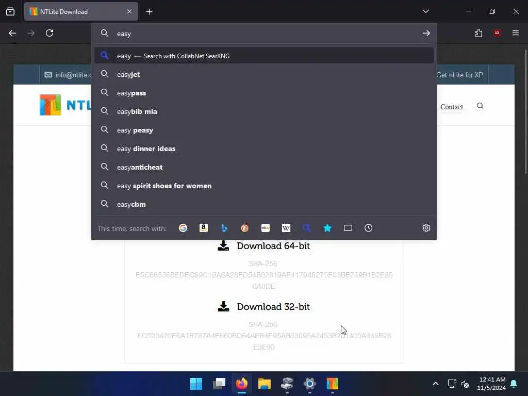Viewport: 528px width, 396px height.
Task: Open the Contact page link
Action: pyautogui.click(x=452, y=107)
